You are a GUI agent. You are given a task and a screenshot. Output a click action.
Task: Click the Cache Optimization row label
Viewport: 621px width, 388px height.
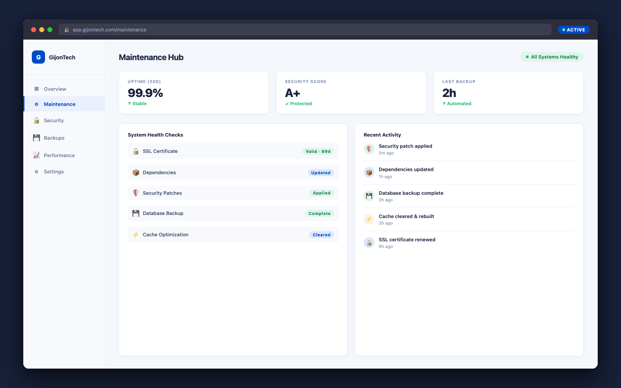pos(165,235)
